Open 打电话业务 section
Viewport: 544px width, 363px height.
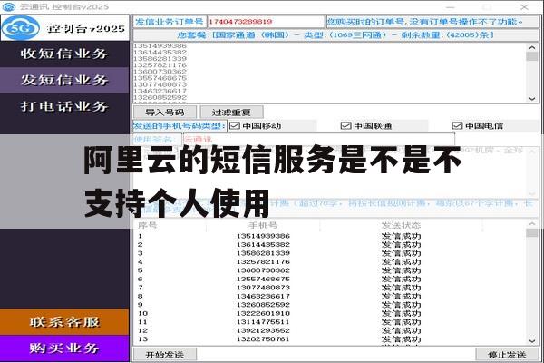click(64, 106)
